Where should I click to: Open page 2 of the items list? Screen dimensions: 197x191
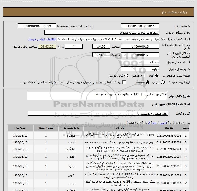click(x=149, y=123)
